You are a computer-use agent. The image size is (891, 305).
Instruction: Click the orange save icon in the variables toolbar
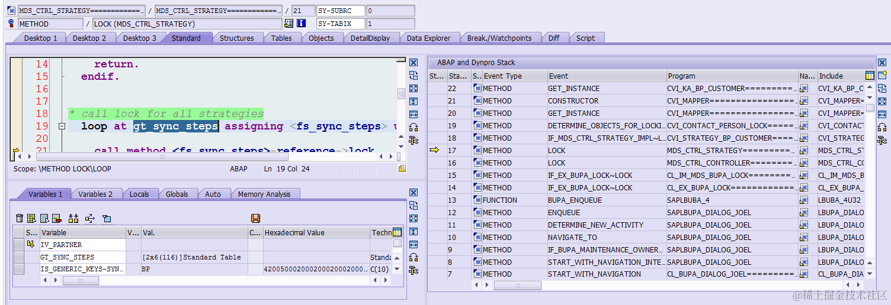coord(256,219)
